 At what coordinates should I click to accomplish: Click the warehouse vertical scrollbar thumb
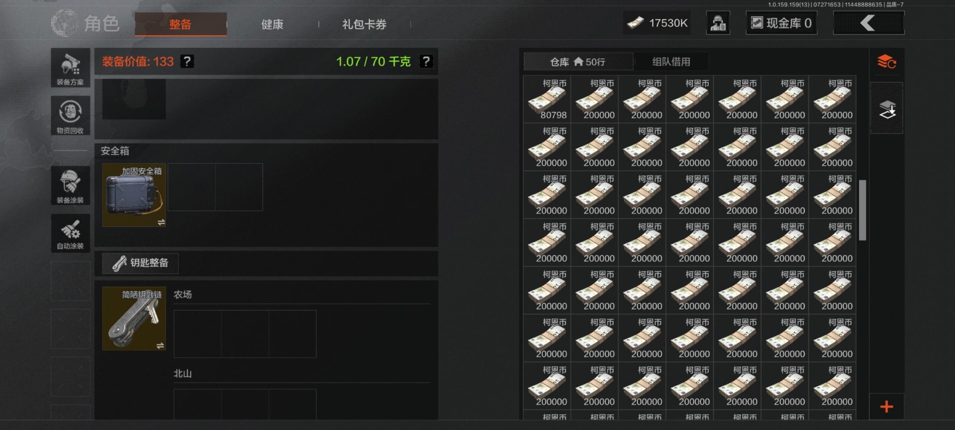click(862, 210)
